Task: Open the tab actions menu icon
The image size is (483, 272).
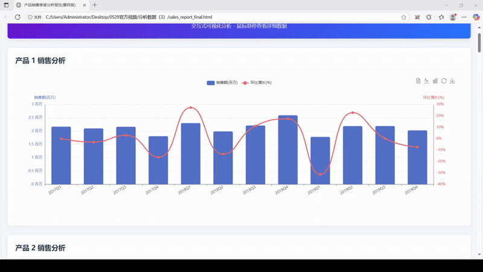Action: [x=6, y=5]
